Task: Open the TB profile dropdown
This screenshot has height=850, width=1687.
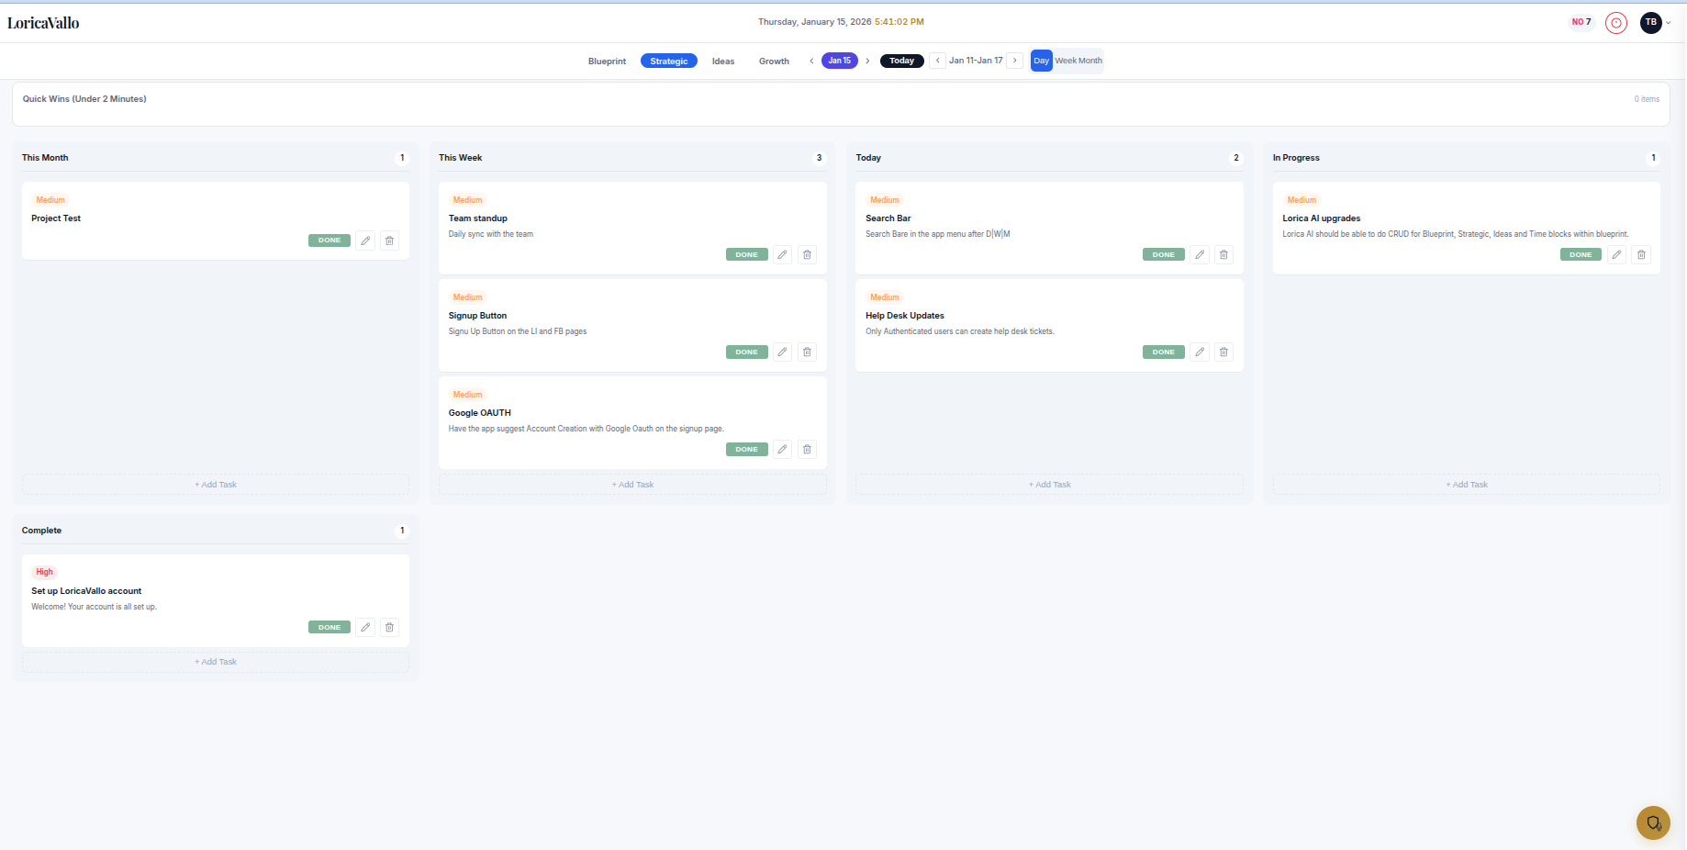Action: pyautogui.click(x=1655, y=22)
